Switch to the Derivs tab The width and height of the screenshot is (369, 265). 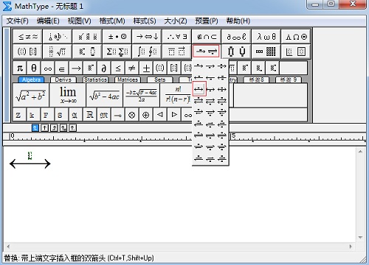coord(63,79)
